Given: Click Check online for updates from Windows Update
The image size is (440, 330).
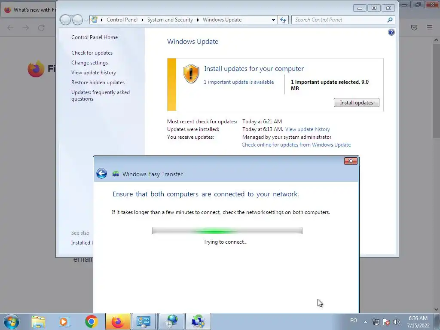Looking at the screenshot, I should (296, 145).
